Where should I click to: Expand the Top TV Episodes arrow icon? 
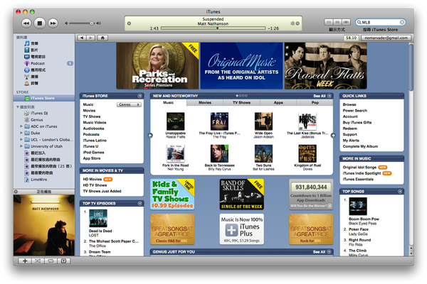[139, 203]
